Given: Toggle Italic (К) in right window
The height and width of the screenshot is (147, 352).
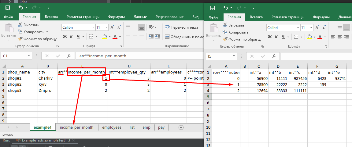Looking at the screenshot, I should click(x=276, y=37).
